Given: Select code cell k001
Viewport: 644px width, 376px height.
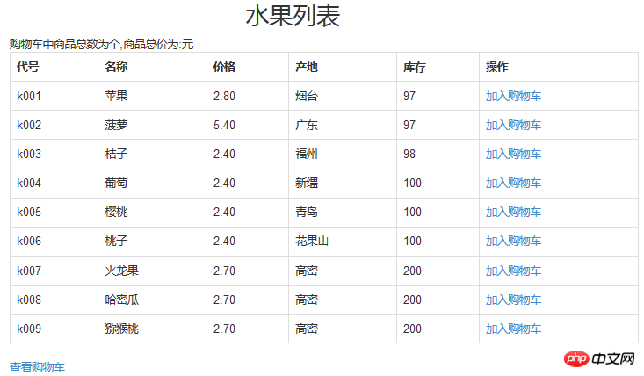Looking at the screenshot, I should 29,96.
